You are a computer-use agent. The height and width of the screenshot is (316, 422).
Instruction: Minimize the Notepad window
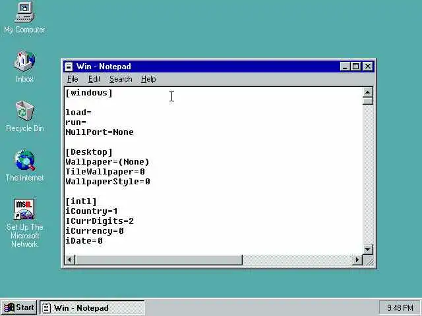point(345,66)
